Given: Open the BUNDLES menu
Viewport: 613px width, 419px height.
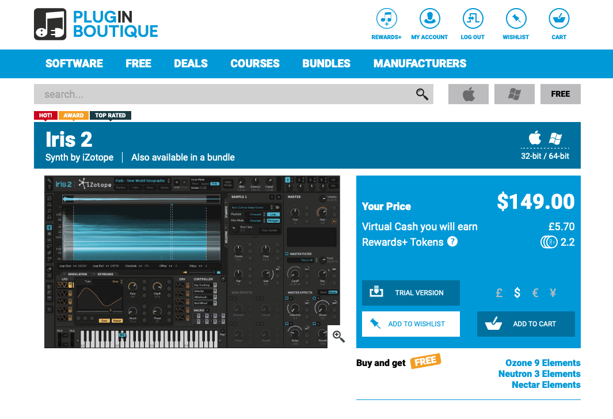Looking at the screenshot, I should (x=326, y=64).
